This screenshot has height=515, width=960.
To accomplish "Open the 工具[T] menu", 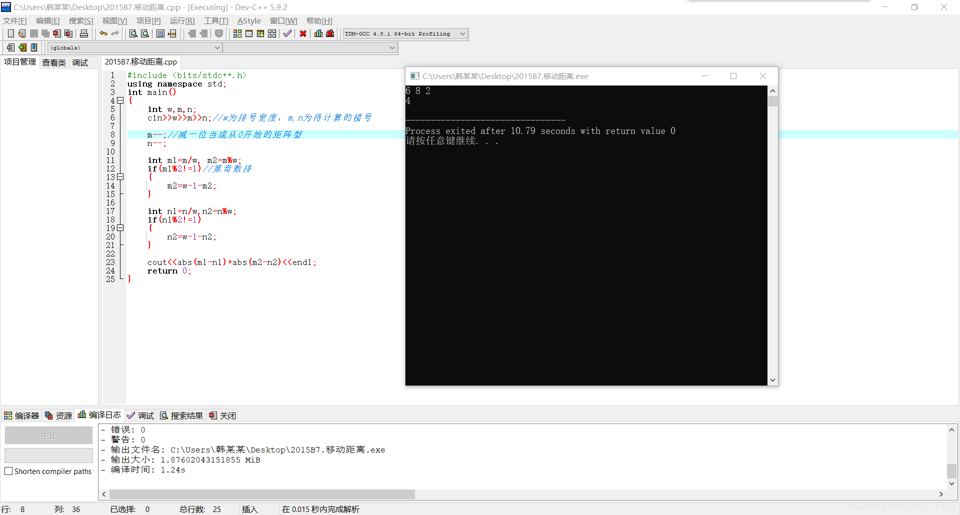I will coord(216,20).
